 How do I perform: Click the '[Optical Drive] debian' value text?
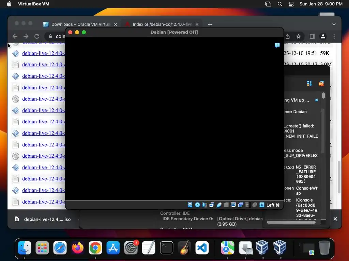[x=240, y=219]
